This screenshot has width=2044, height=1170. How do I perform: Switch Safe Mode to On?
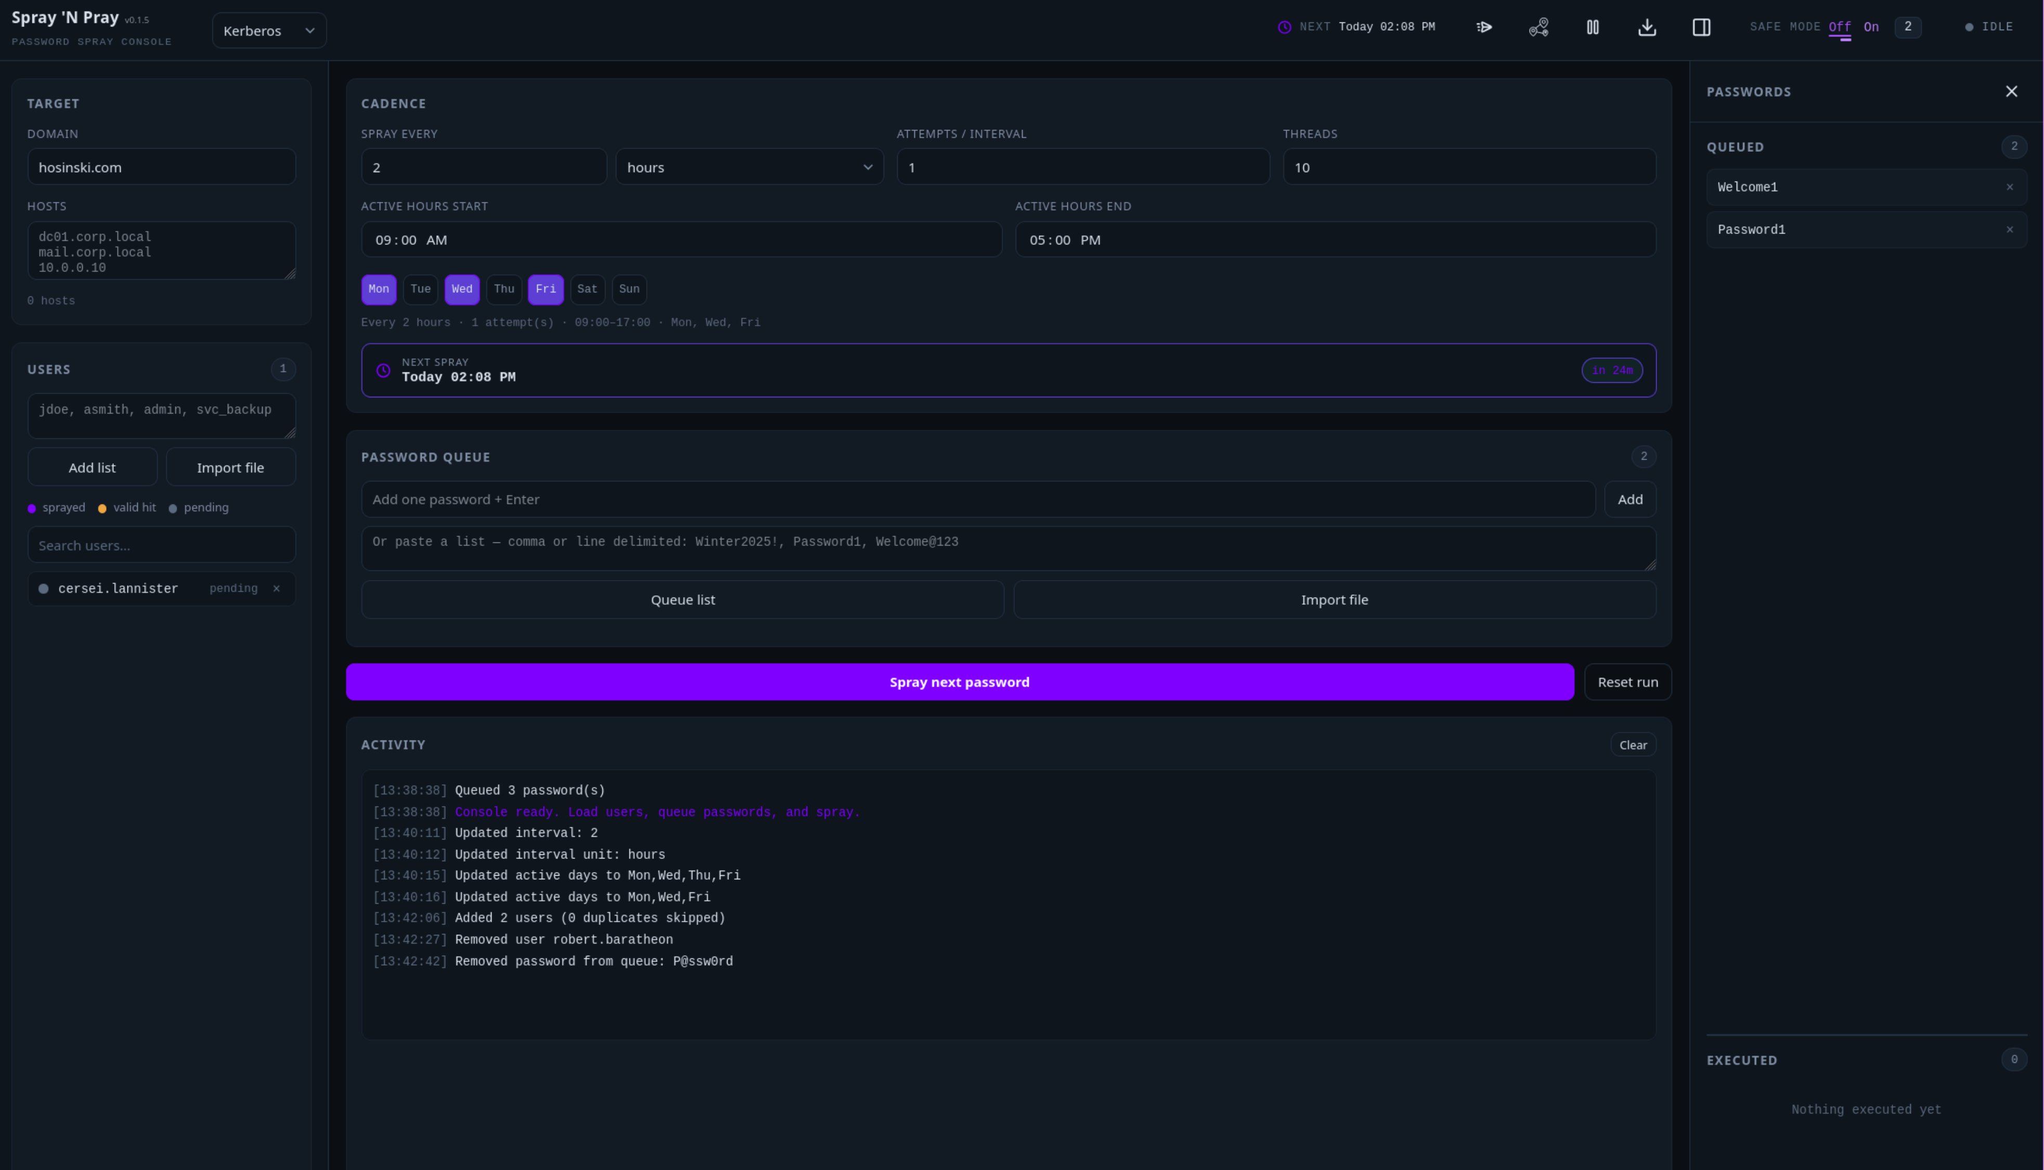coord(1871,28)
